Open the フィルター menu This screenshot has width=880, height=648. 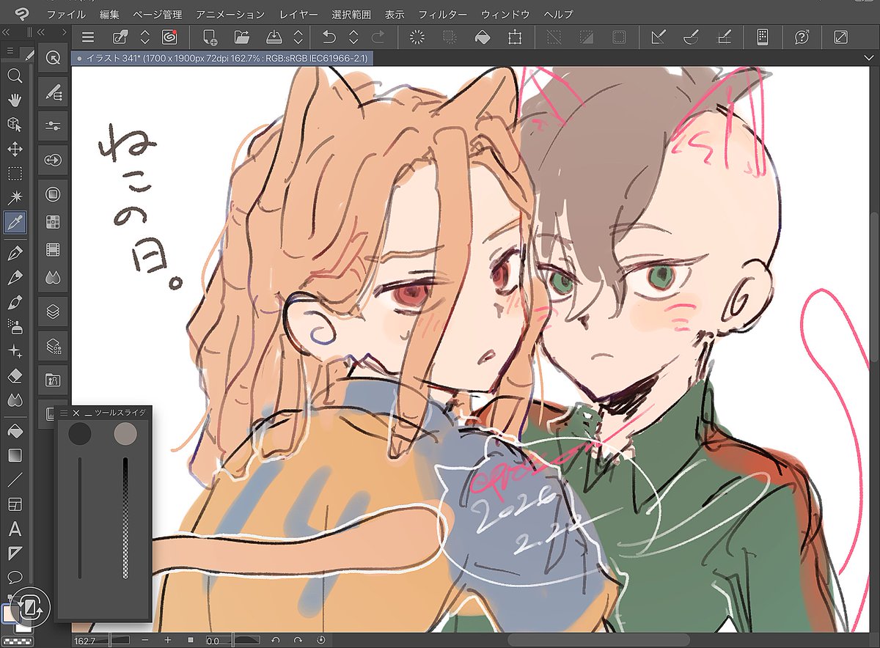[442, 14]
